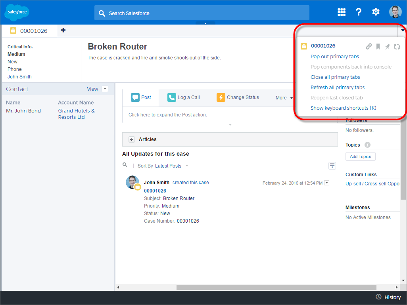Image resolution: width=407 pixels, height=305 pixels.
Task: Click the horizontal scrollbar thumb
Action: click(x=276, y=288)
